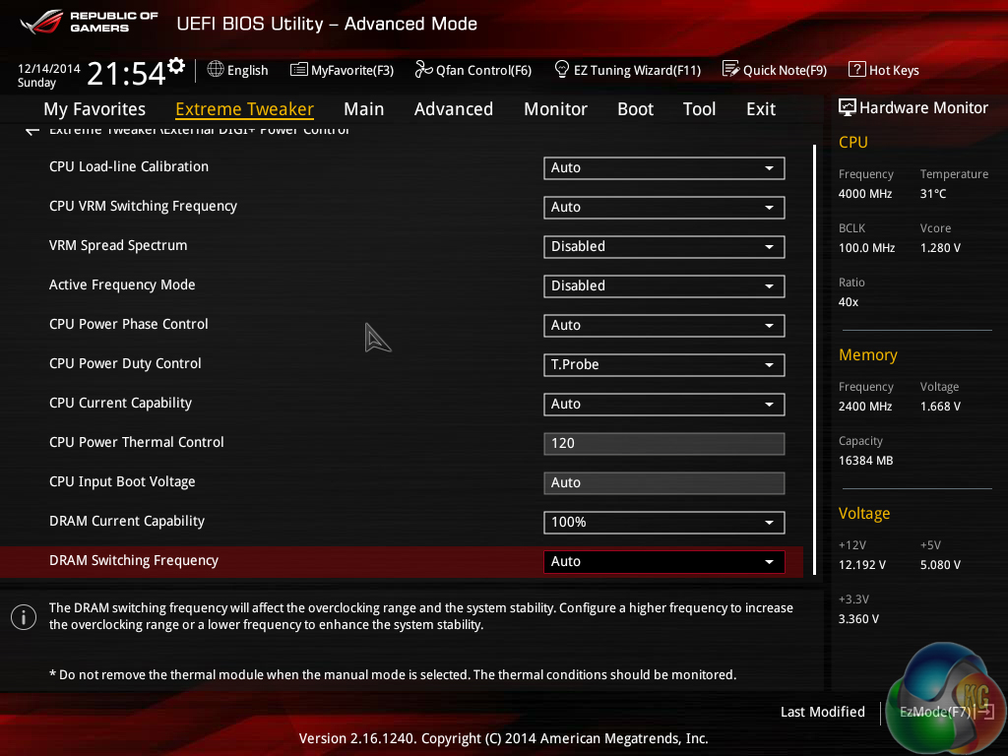Viewport: 1008px width, 756px height.
Task: Click the back arrow beside the breadcrumb path
Action: (x=32, y=131)
